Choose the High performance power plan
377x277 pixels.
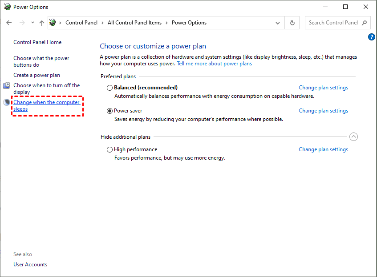(x=110, y=150)
